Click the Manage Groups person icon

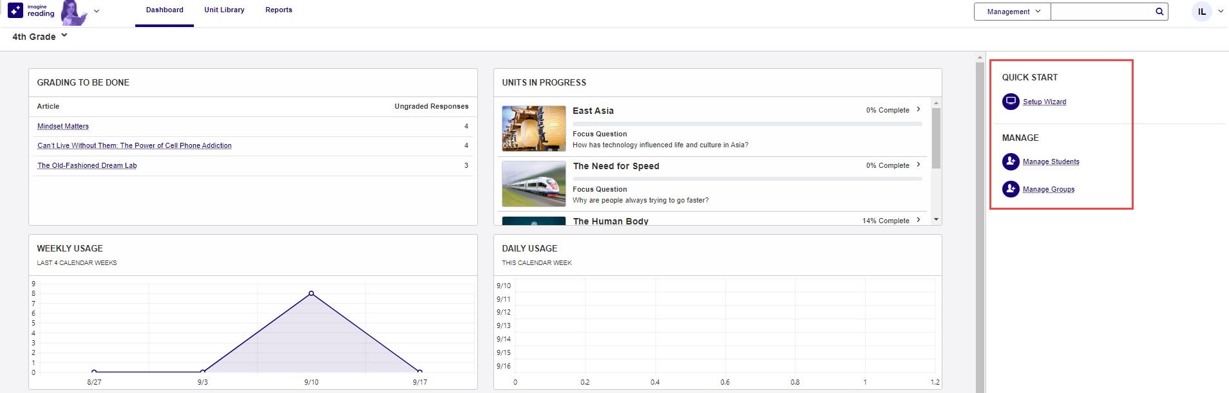coord(1011,189)
